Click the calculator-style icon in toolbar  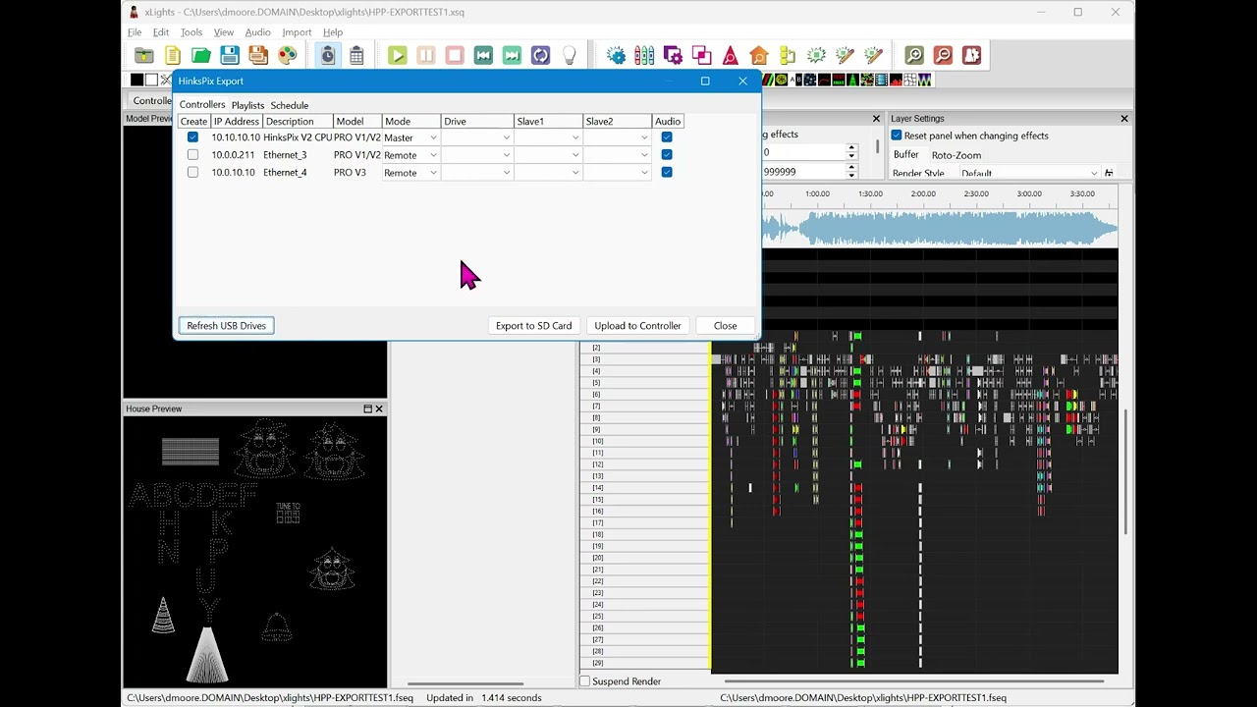pos(356,56)
